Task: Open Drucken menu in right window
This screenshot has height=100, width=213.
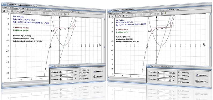Action: point(171,10)
